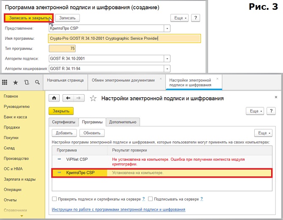Open help in the creation dialog

click(x=195, y=18)
